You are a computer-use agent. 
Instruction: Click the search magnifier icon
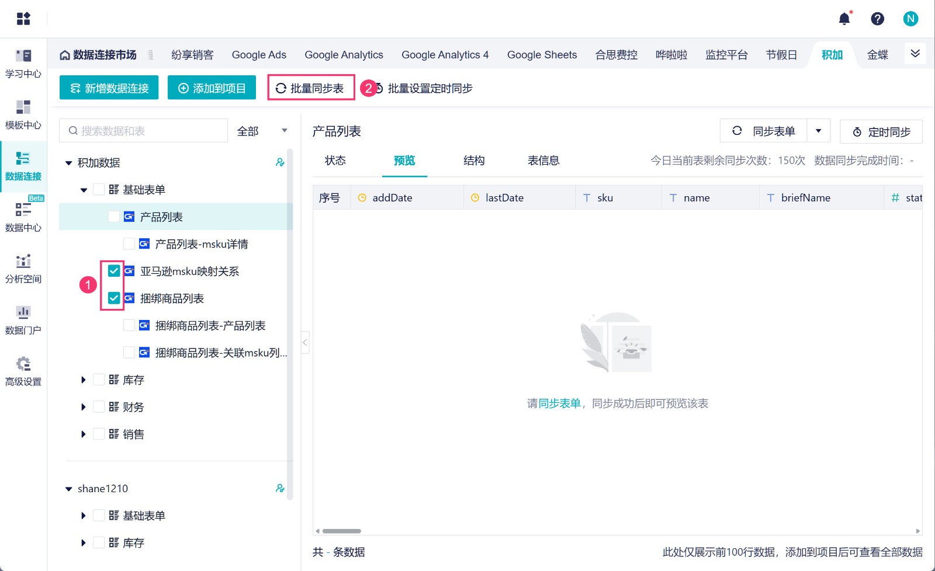pyautogui.click(x=73, y=131)
